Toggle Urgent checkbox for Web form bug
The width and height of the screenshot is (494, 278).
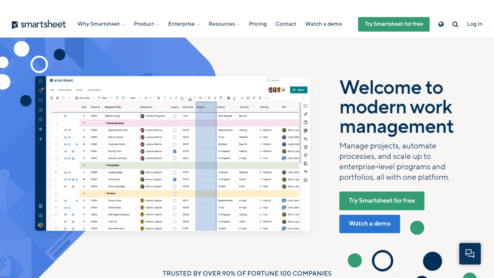(175, 116)
